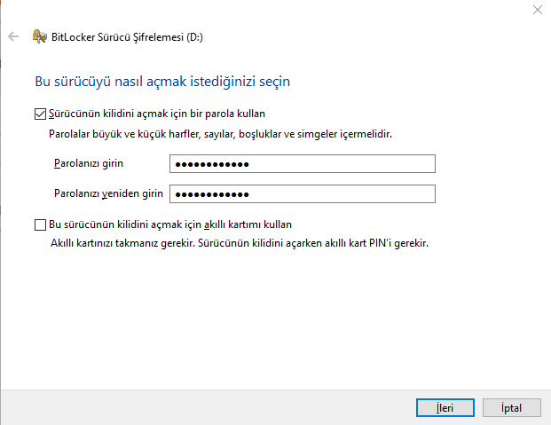The image size is (551, 425).
Task: Click the Sürücünün kilidini açmak için bir parola kullan label
Action: click(x=157, y=114)
